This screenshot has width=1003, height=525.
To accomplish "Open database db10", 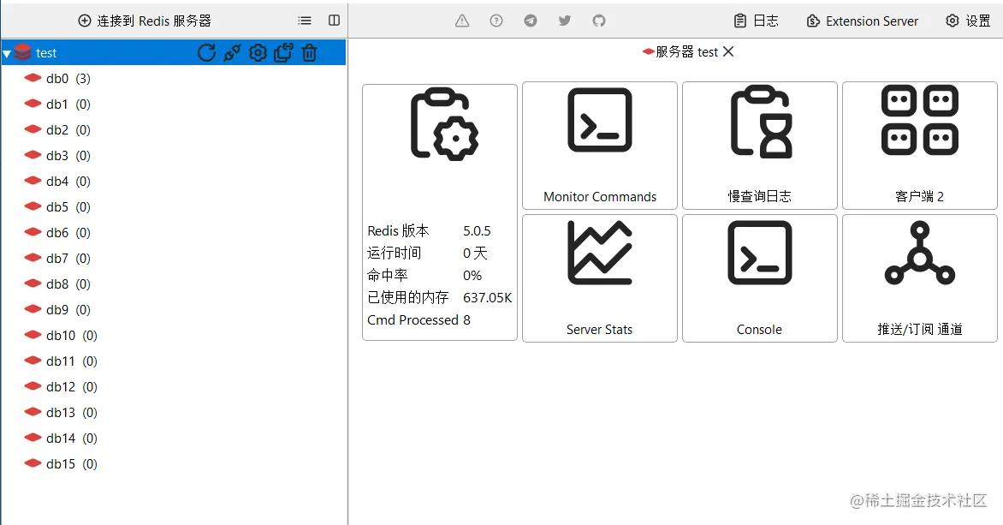I will pyautogui.click(x=60, y=335).
